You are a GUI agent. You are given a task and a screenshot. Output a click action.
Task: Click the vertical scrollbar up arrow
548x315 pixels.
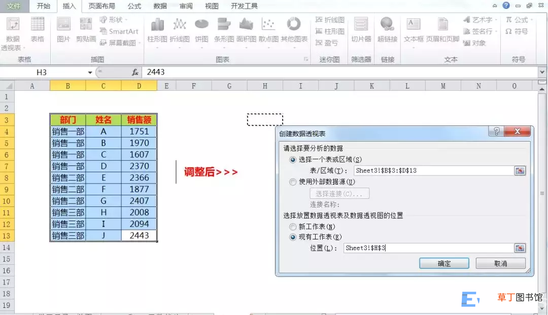542,89
